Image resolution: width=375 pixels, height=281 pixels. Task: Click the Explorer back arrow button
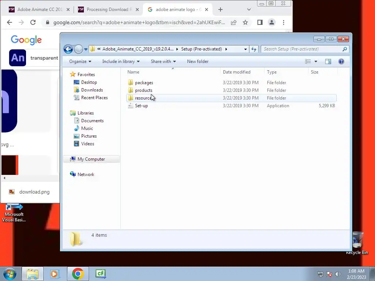pos(68,49)
